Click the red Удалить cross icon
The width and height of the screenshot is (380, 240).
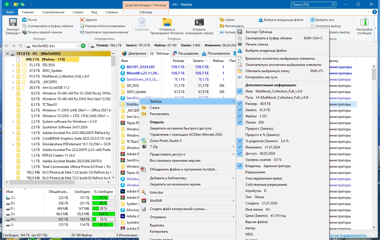click(82, 20)
